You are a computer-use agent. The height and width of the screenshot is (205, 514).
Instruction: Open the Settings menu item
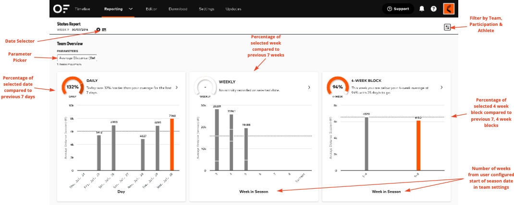pyautogui.click(x=207, y=9)
